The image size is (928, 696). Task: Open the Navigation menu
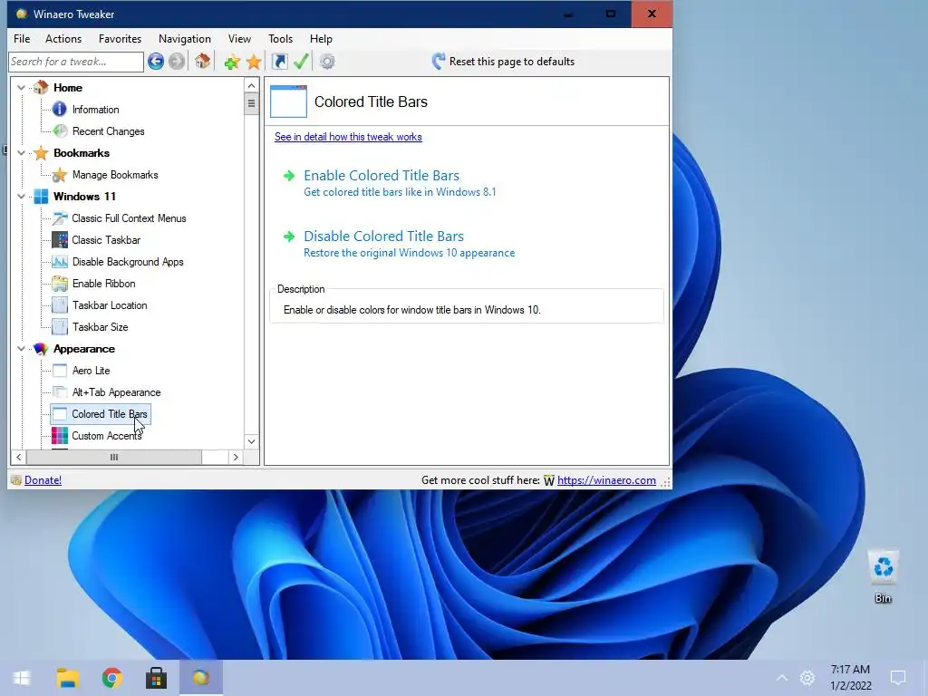click(x=185, y=38)
